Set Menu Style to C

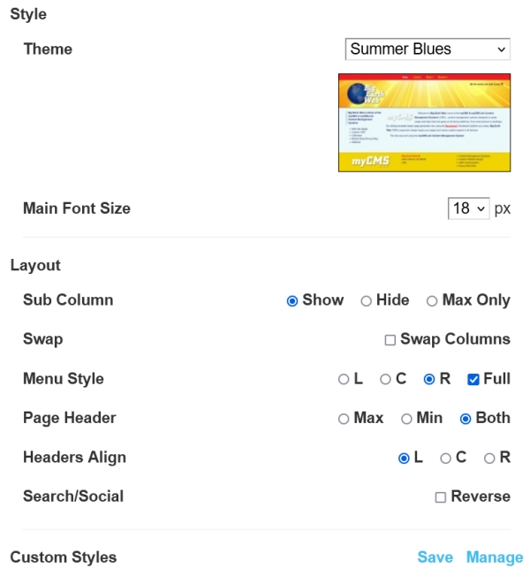385,379
